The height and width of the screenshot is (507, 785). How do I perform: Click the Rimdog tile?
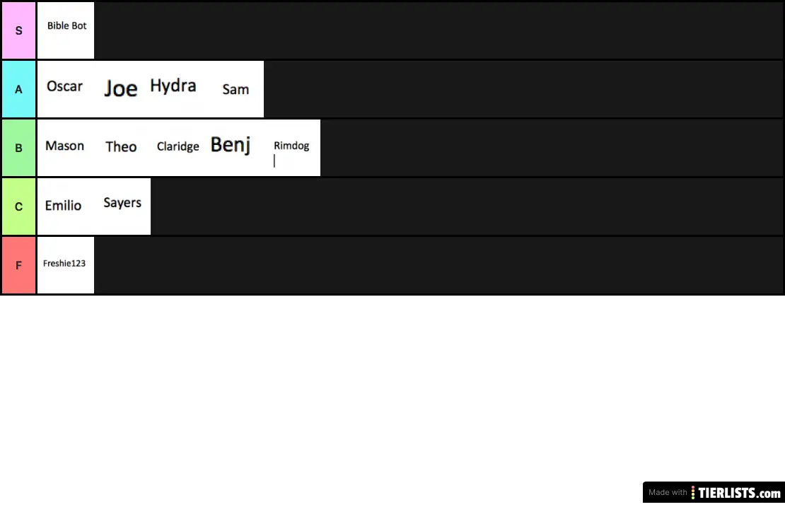click(292, 148)
